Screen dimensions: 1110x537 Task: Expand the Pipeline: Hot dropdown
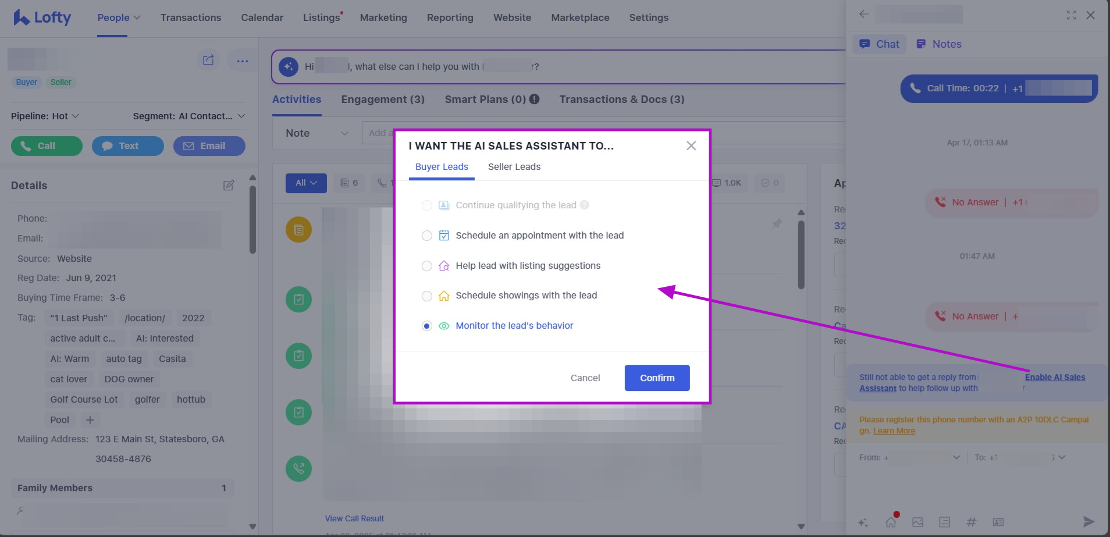coord(45,116)
